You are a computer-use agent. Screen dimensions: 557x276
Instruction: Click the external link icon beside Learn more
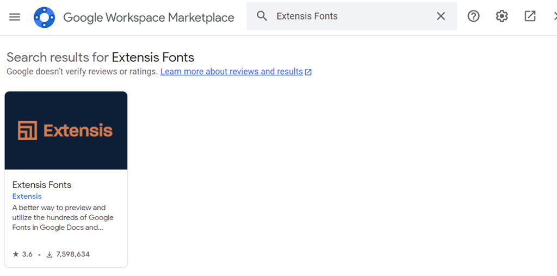pyautogui.click(x=308, y=72)
